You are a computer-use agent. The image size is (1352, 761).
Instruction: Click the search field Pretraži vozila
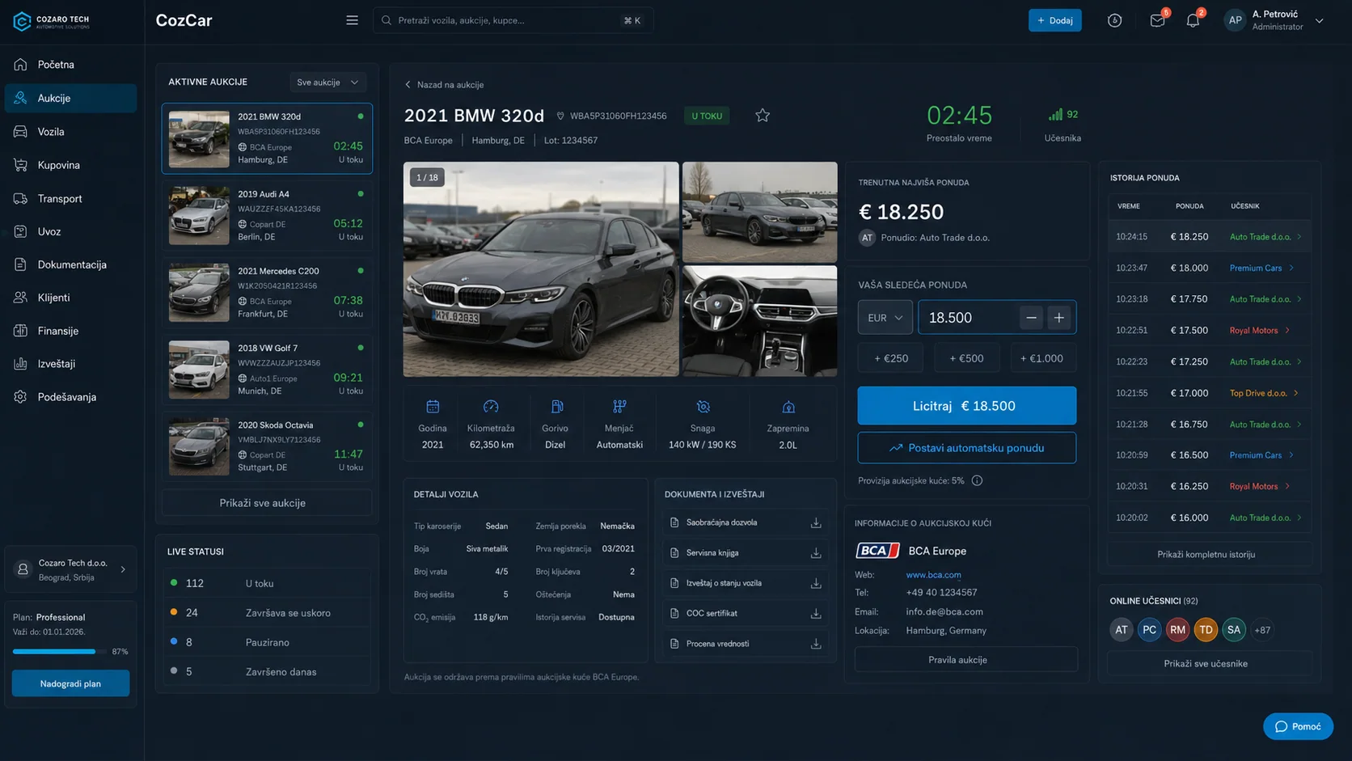tap(513, 20)
